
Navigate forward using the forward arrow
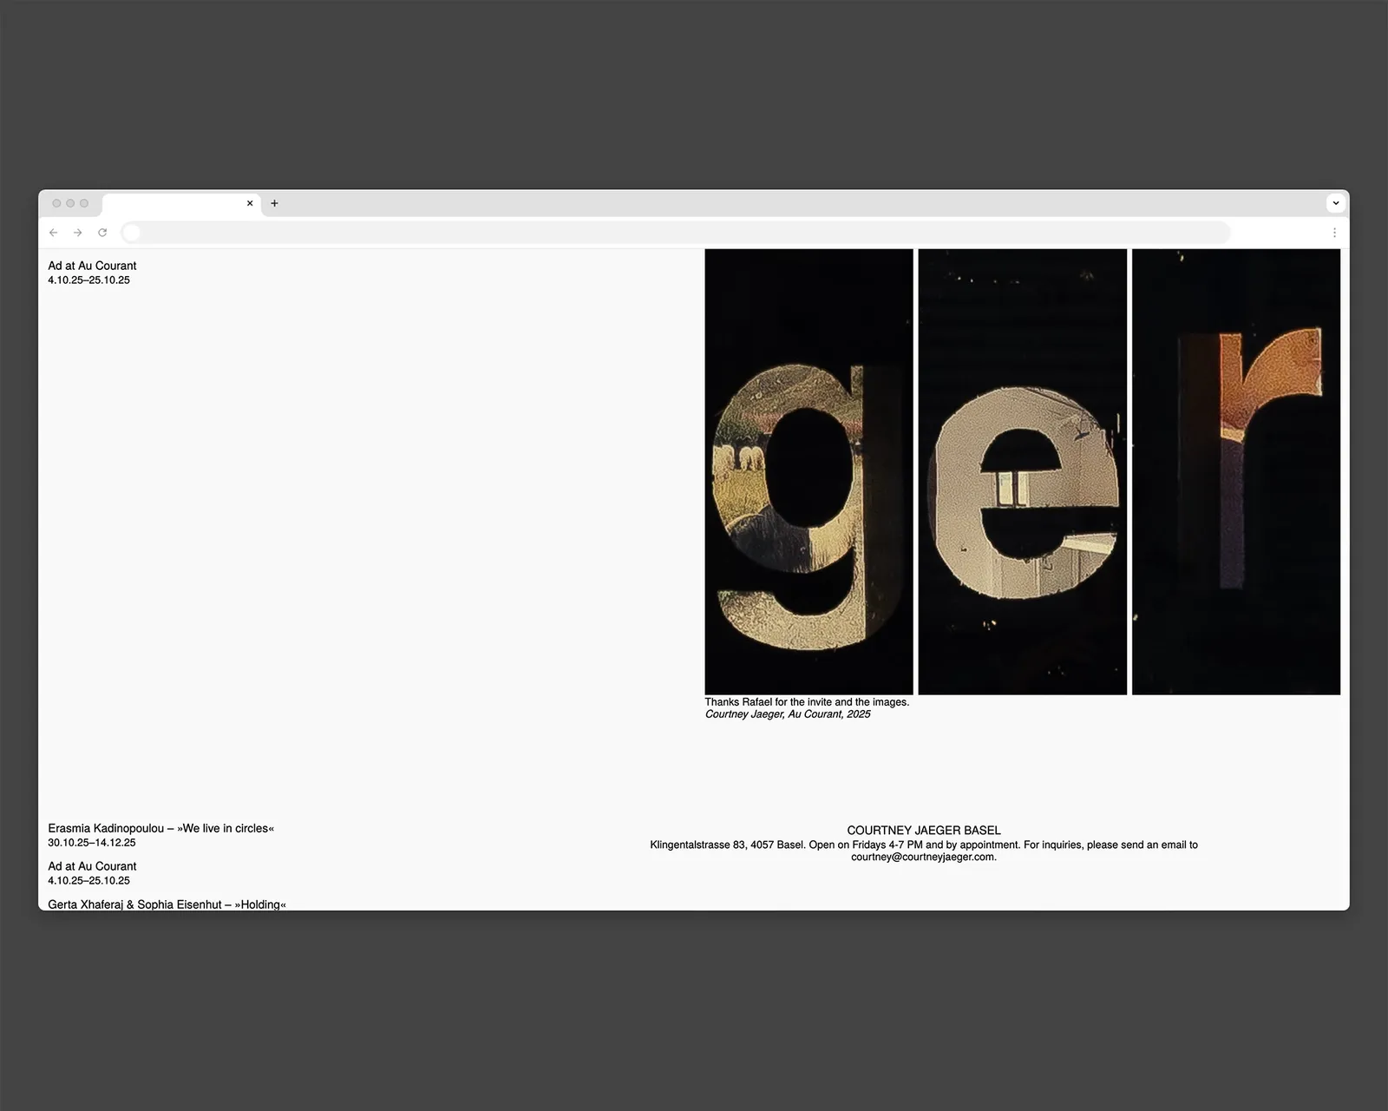(77, 233)
